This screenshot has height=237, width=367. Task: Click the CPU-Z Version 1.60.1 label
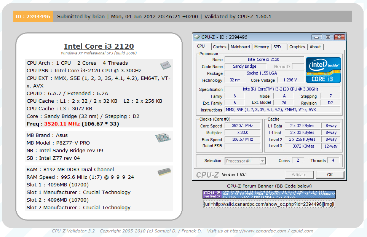tap(234, 175)
